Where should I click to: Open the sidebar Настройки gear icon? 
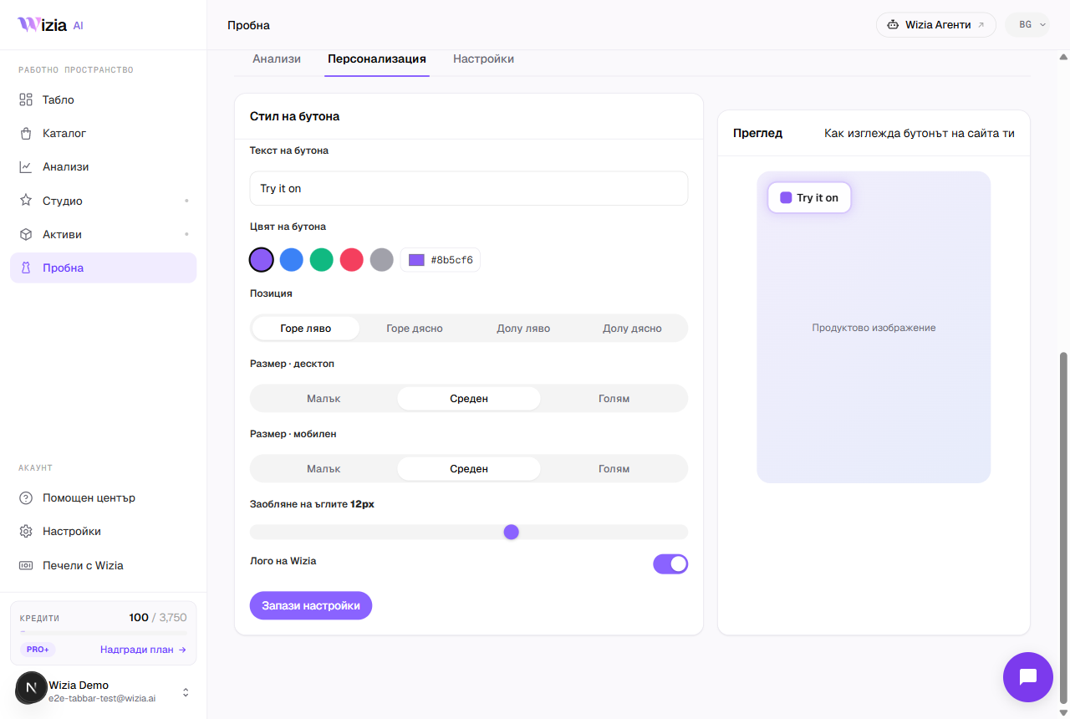[26, 531]
